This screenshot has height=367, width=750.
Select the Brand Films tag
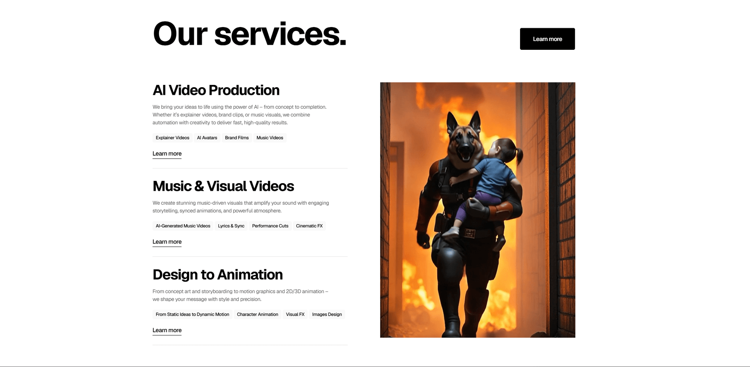237,138
